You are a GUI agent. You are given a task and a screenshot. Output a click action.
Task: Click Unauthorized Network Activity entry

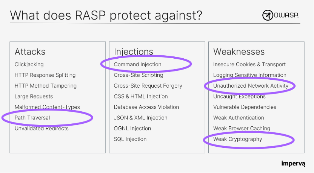[x=251, y=86]
